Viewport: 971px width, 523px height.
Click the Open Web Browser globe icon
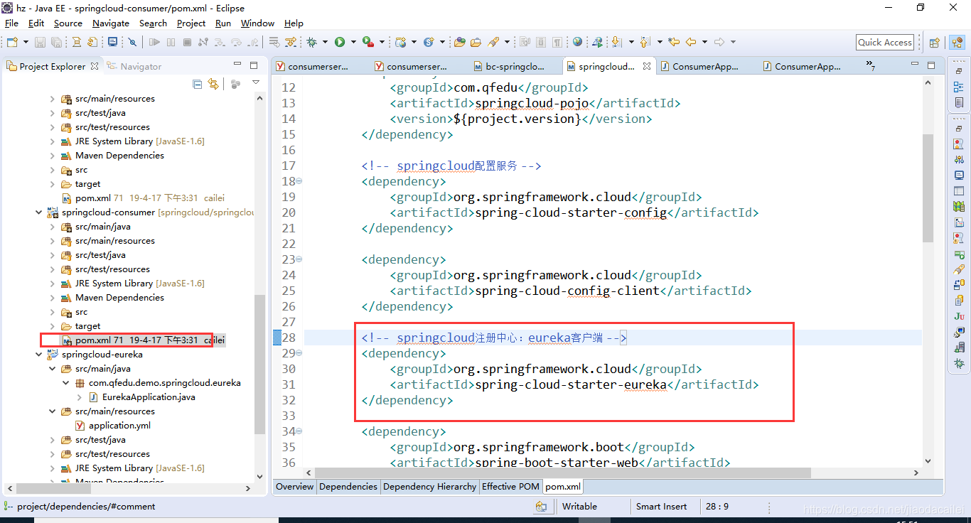point(577,42)
